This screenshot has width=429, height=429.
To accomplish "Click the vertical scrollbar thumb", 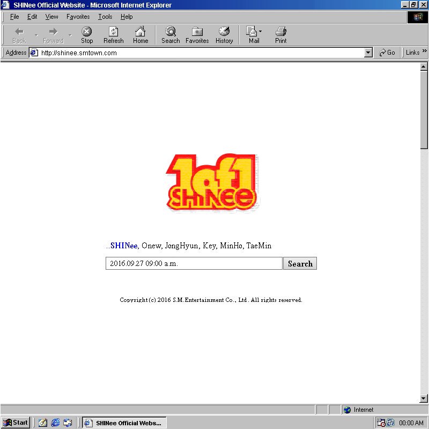I will pyautogui.click(x=424, y=109).
